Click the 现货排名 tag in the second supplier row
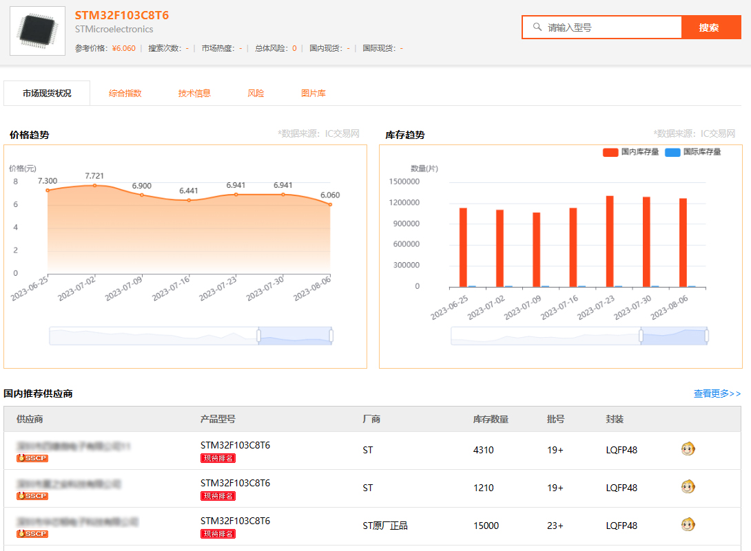Viewport: 751px width, 551px height. [x=218, y=496]
